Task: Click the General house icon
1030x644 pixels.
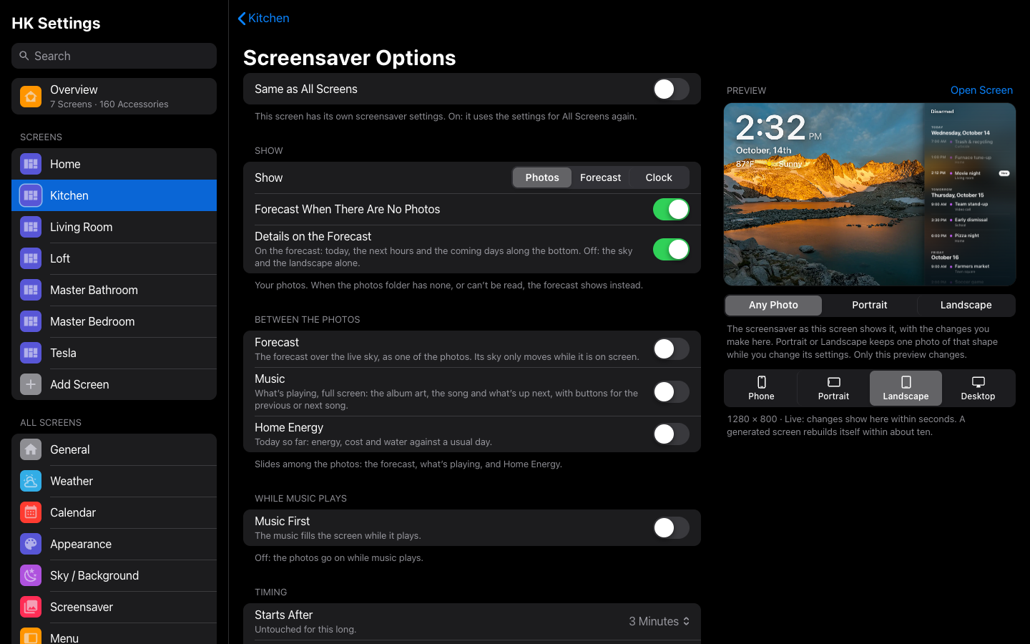Action: pos(31,449)
